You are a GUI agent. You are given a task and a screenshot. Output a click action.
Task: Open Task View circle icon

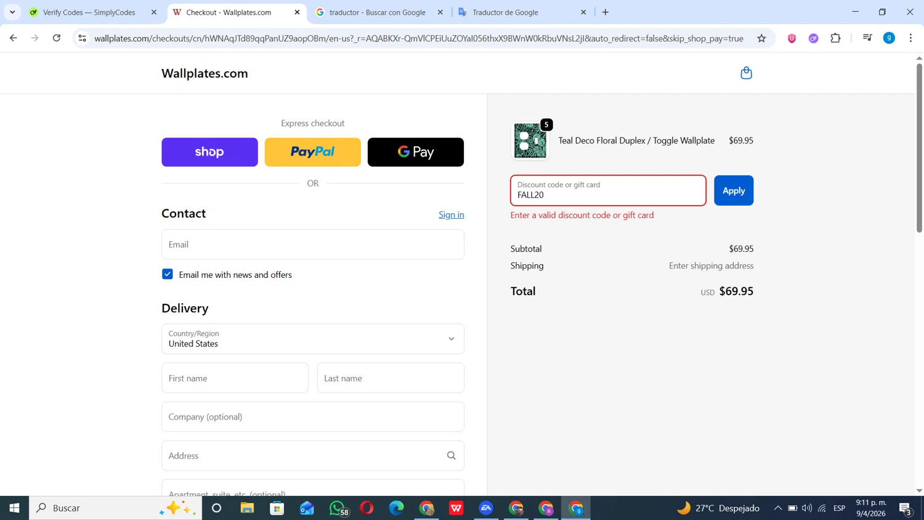(x=216, y=508)
